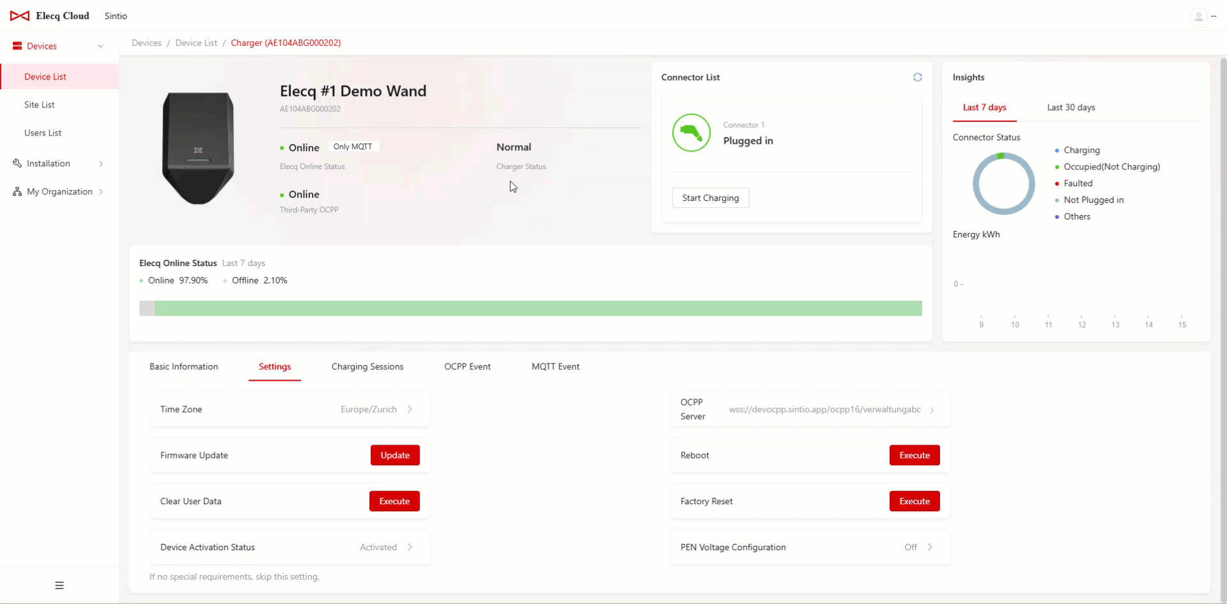The width and height of the screenshot is (1227, 604).
Task: Toggle Faulted legend item
Action: [x=1074, y=184]
